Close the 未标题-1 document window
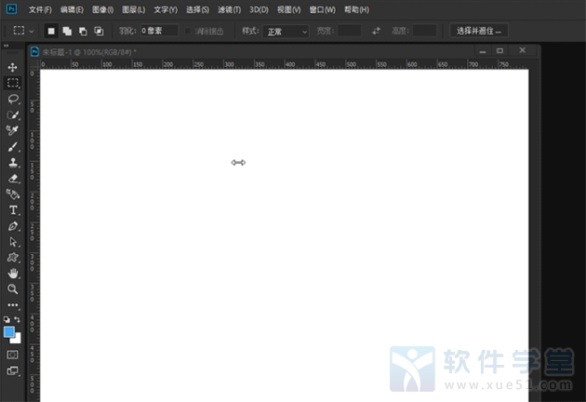The width and height of the screenshot is (586, 402). coord(522,50)
